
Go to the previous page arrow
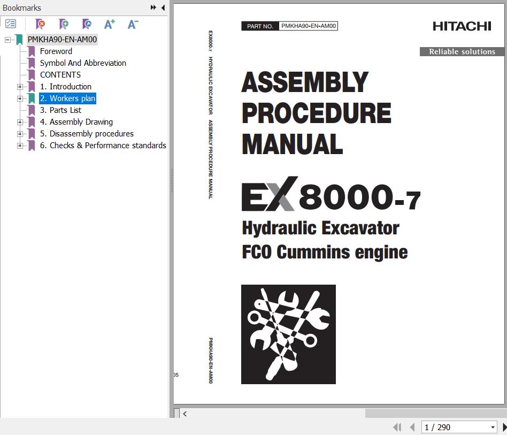click(412, 427)
